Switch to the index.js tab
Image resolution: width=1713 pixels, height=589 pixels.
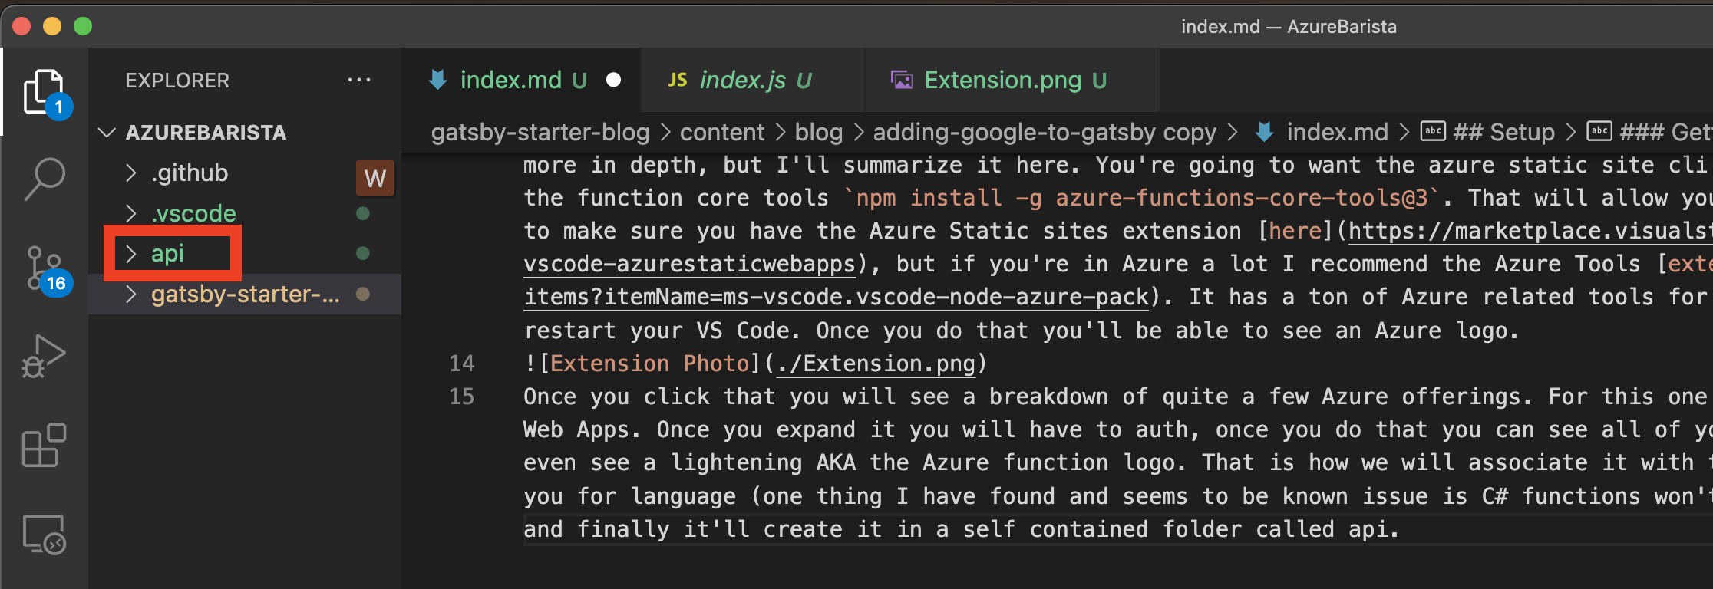(x=741, y=81)
